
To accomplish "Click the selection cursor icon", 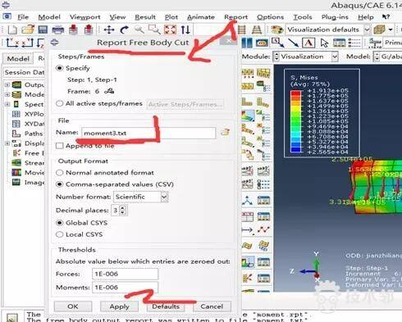I will 324,43.
